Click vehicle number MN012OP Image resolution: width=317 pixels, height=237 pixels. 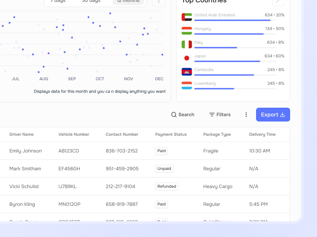[x=69, y=204]
